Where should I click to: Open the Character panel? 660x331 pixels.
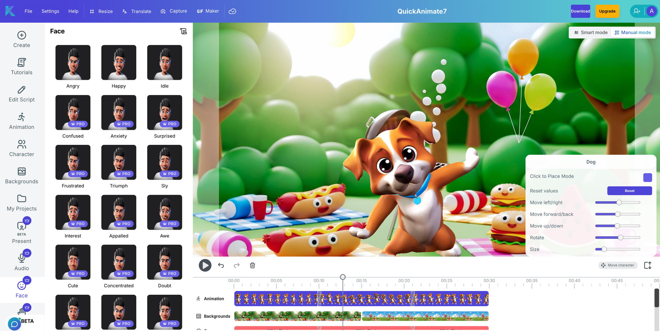21,149
